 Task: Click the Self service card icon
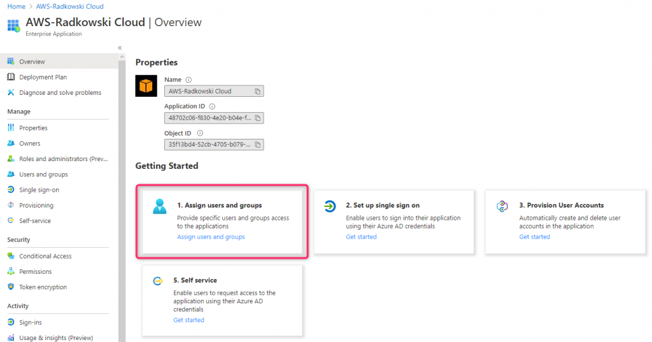158,281
